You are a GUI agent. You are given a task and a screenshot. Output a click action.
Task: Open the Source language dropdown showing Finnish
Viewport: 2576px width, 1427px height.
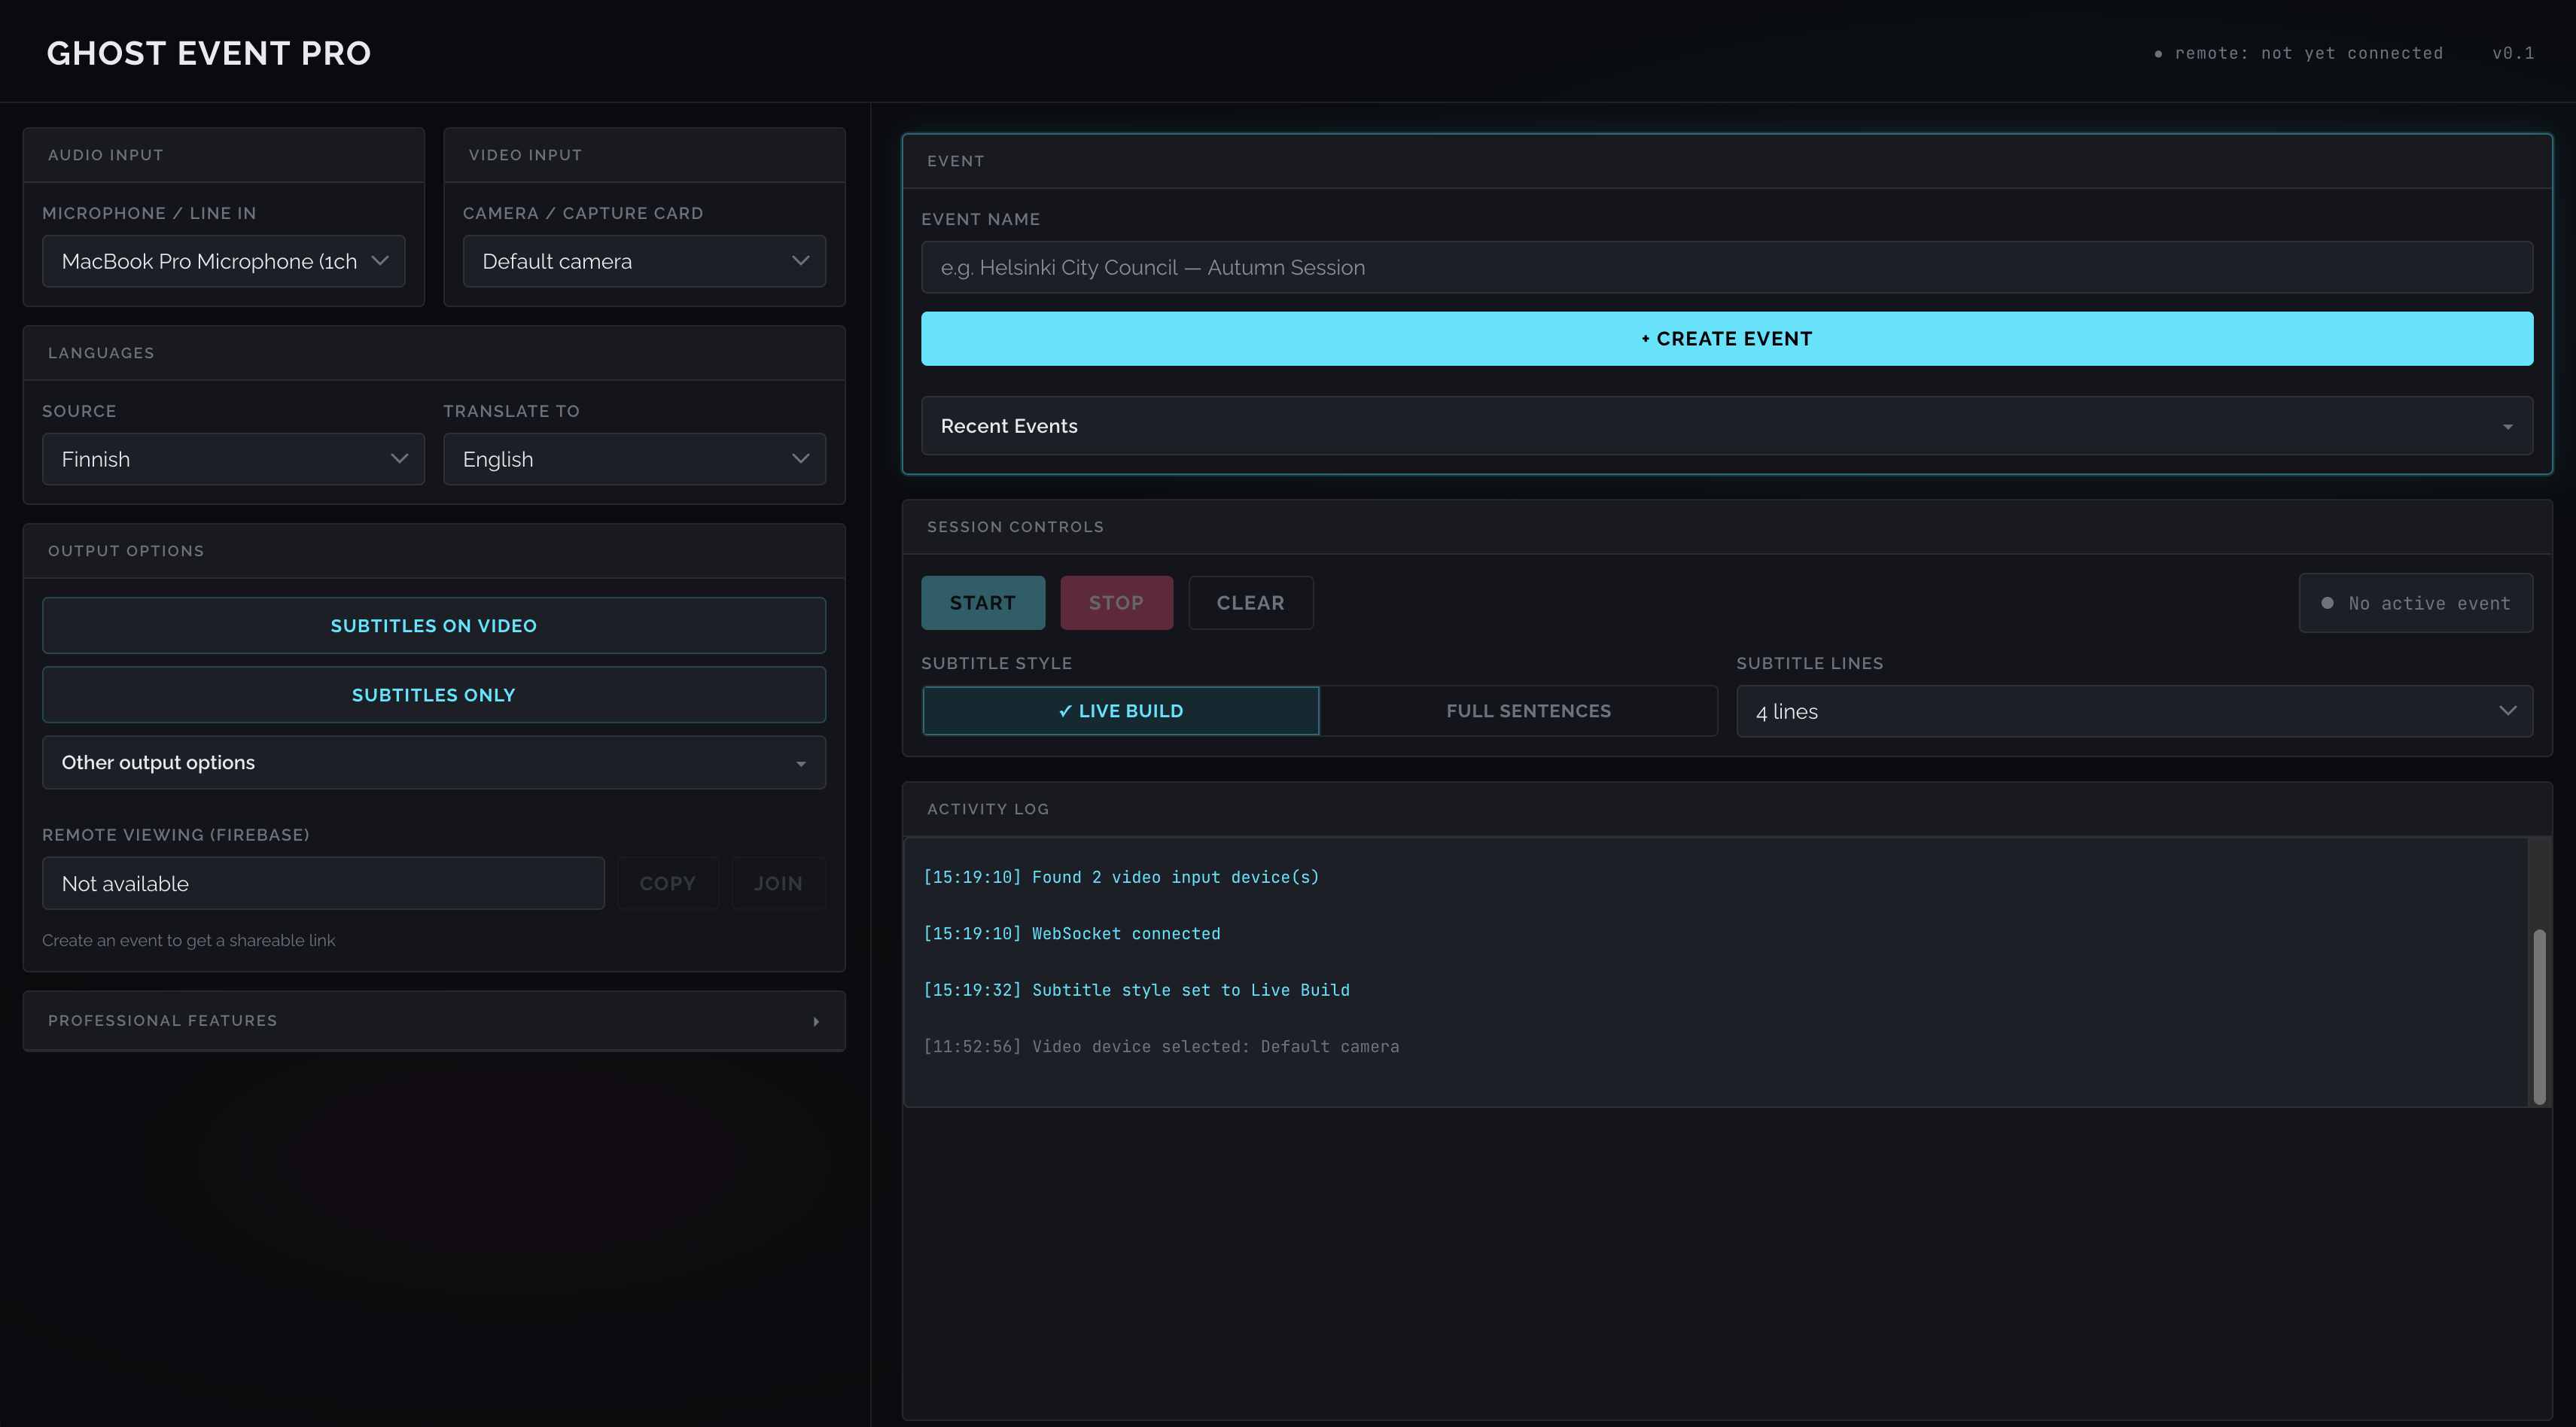tap(233, 459)
